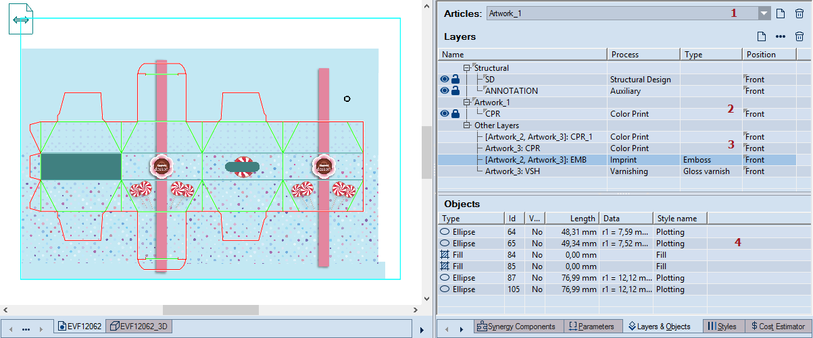The width and height of the screenshot is (813, 338).
Task: Click the lock icon on SD layer
Action: click(x=455, y=80)
